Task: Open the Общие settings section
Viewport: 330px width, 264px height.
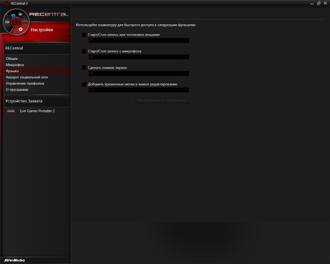Action: [x=11, y=59]
